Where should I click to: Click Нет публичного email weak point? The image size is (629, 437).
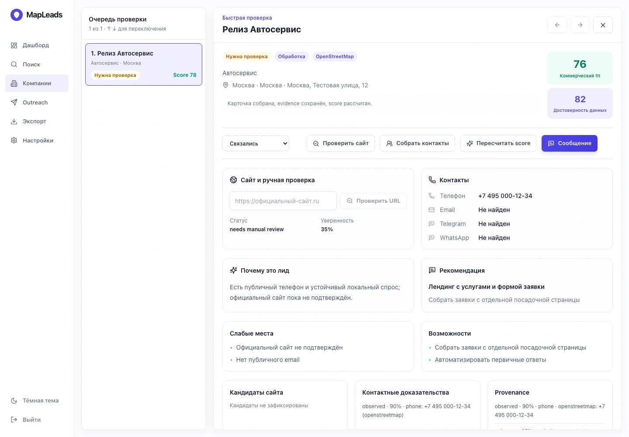click(x=268, y=360)
